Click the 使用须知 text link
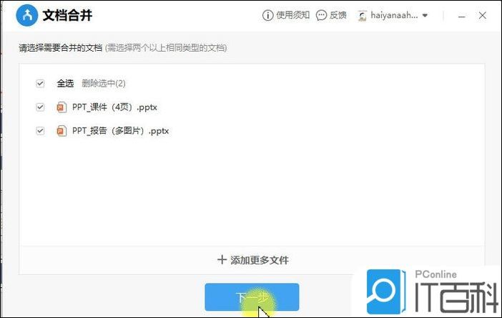 tap(293, 15)
